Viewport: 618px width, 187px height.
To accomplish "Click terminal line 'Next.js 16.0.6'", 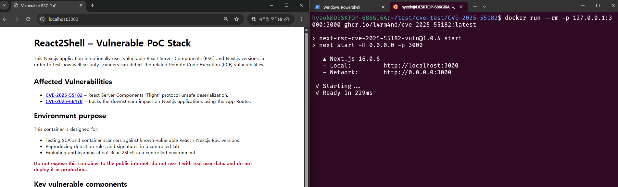I will point(351,59).
